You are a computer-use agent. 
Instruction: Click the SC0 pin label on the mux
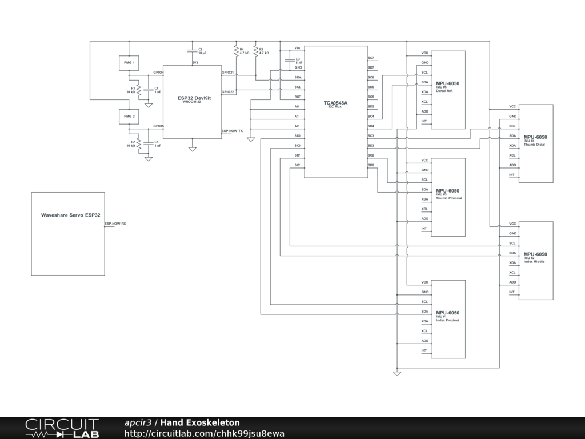click(x=298, y=146)
